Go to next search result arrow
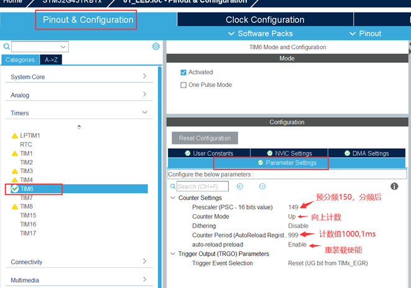The height and width of the screenshot is (288, 411). (x=262, y=186)
